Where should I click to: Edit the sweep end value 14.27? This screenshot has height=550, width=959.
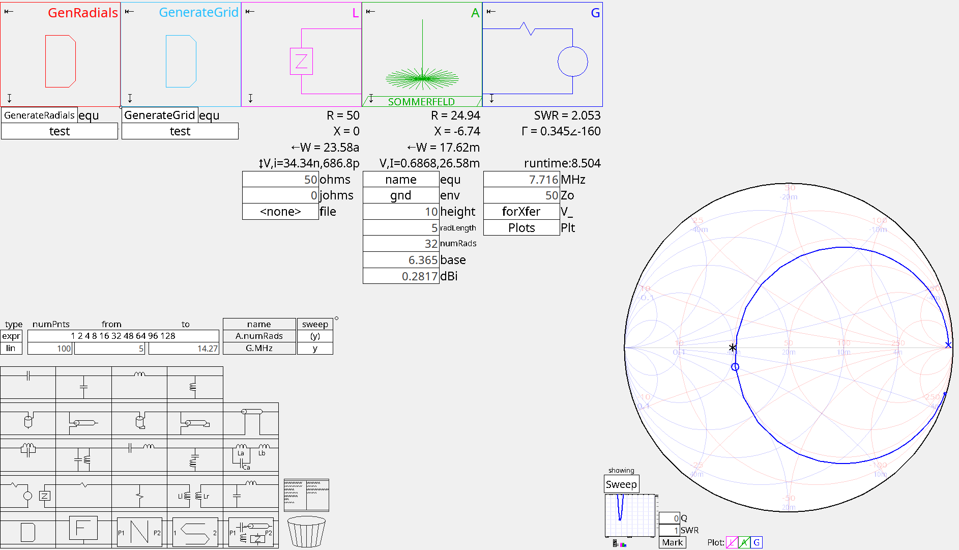184,349
